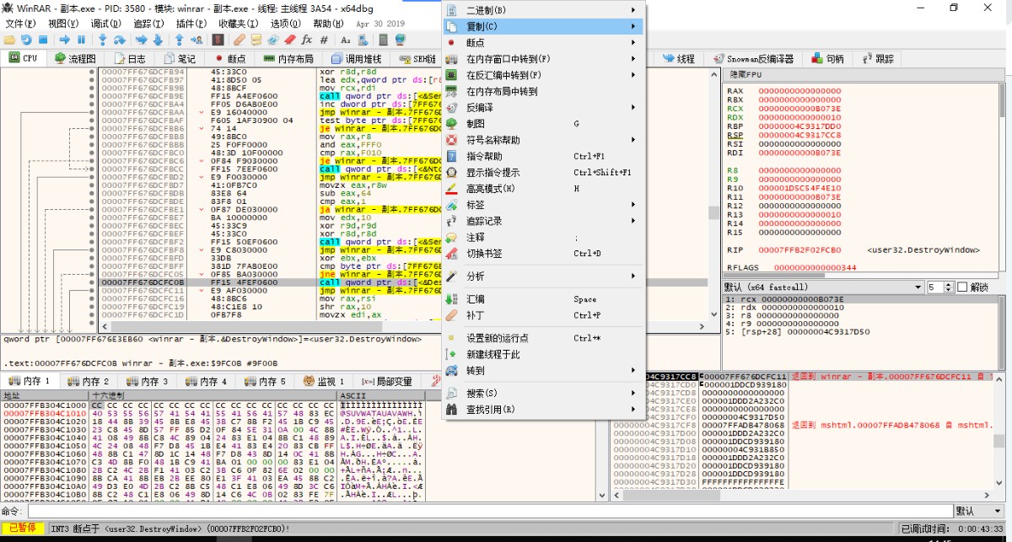This screenshot has width=1012, height=542.
Task: Open functions list using the fx icon
Action: pyautogui.click(x=306, y=40)
